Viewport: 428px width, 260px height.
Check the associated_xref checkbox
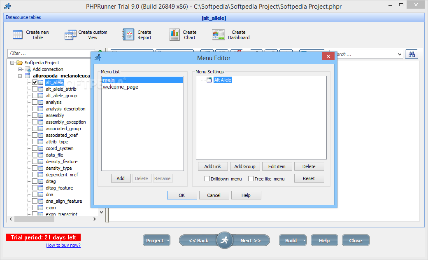pos(35,135)
